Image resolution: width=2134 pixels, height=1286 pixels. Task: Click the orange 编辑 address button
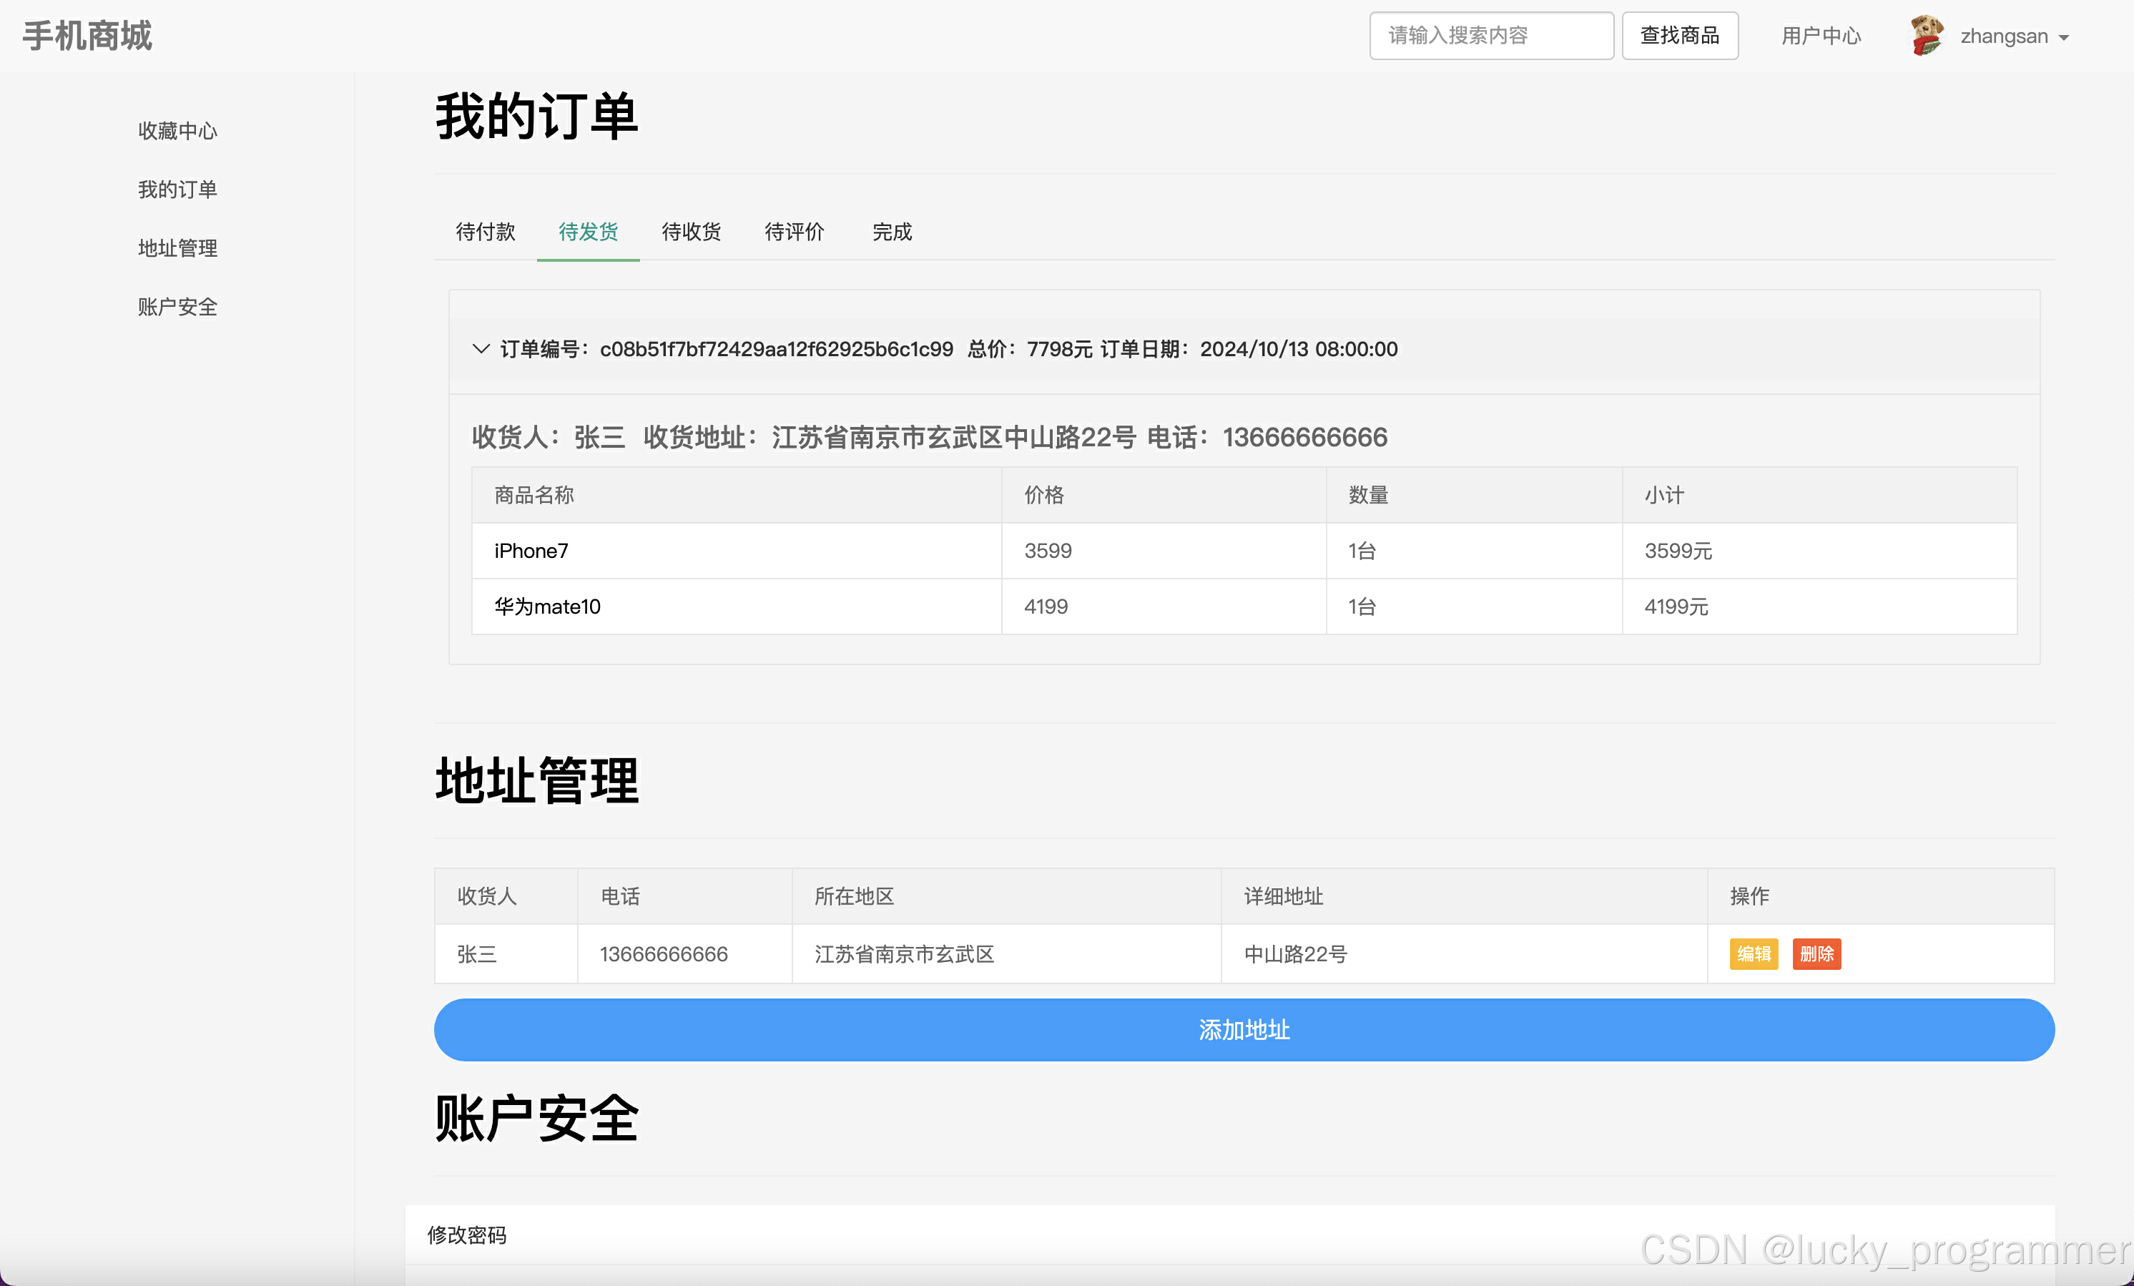[1754, 953]
